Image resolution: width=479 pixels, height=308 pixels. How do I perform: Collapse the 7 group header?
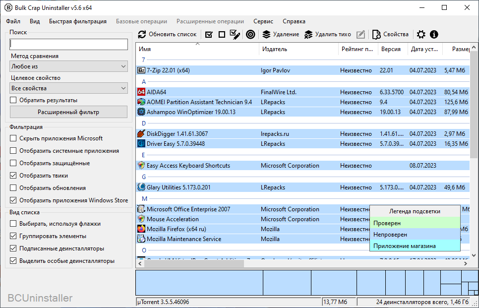(x=143, y=60)
